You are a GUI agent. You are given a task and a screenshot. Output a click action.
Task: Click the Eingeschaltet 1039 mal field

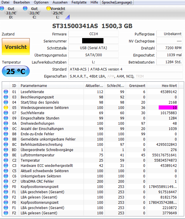pos(170,55)
